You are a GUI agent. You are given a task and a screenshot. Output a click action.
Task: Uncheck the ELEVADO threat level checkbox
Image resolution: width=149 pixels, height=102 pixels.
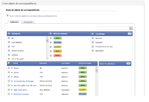[x=51, y=47]
